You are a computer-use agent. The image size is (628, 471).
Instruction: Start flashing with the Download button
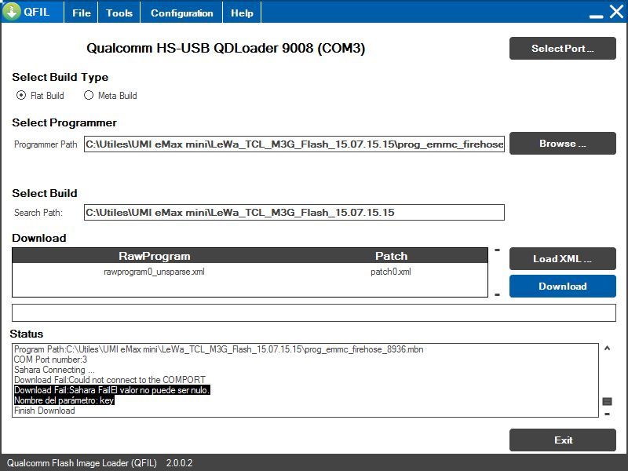pos(562,286)
